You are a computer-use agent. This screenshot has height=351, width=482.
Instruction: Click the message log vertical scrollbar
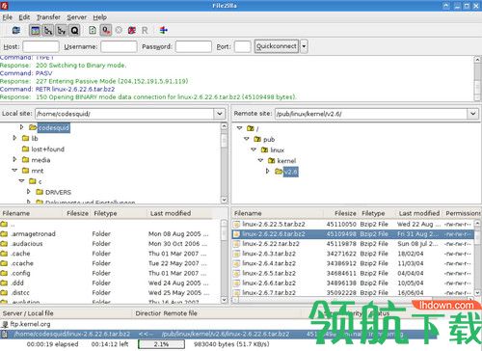point(477,79)
